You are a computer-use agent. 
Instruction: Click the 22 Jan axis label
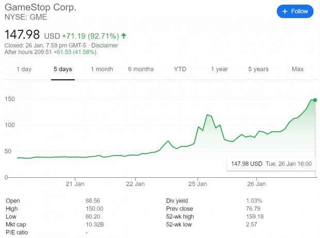point(135,184)
